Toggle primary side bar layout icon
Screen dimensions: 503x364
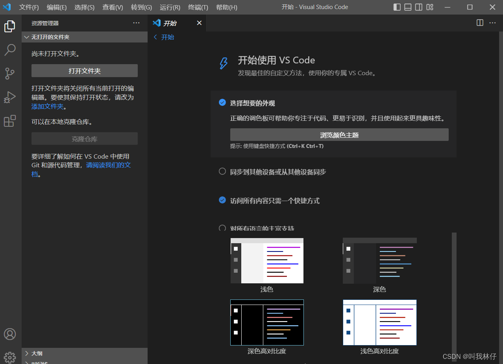click(397, 7)
